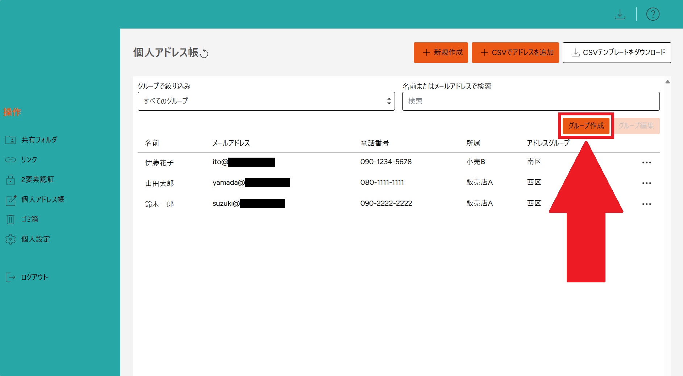Click the 個人設定 gear icon

point(11,239)
